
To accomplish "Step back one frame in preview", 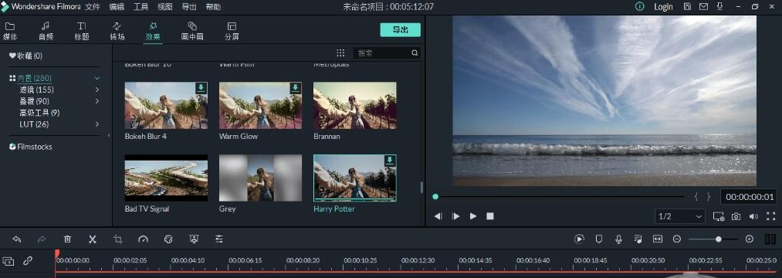I will (x=438, y=216).
